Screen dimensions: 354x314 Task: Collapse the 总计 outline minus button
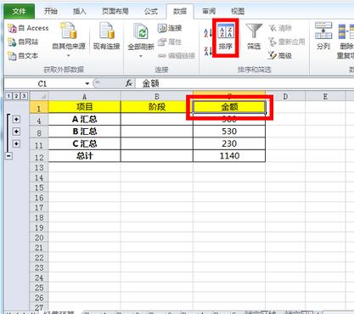9,156
